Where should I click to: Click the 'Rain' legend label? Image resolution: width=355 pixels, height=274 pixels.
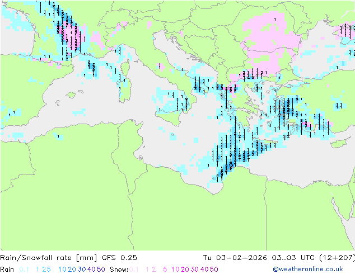click(x=7, y=270)
